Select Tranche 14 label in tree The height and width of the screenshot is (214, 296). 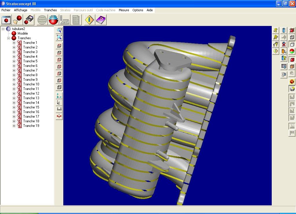tap(31, 103)
